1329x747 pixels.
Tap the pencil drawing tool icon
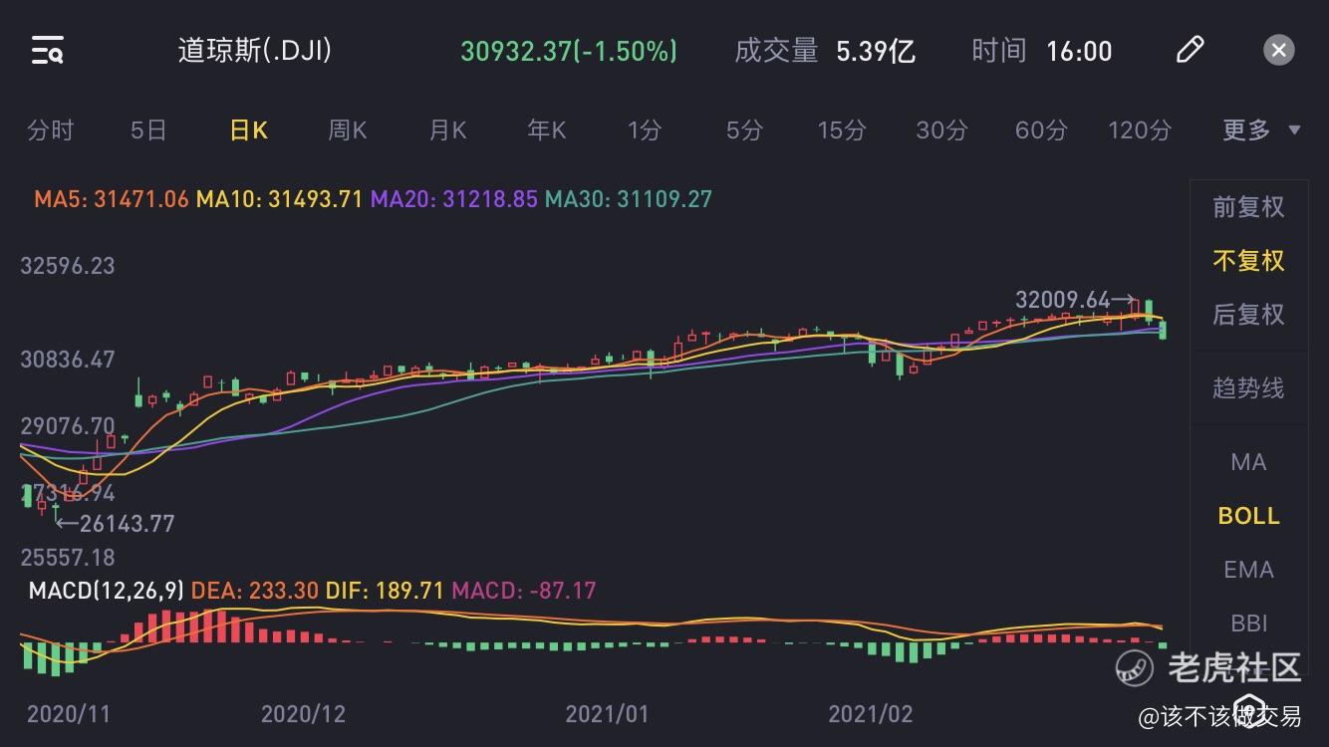(x=1190, y=50)
